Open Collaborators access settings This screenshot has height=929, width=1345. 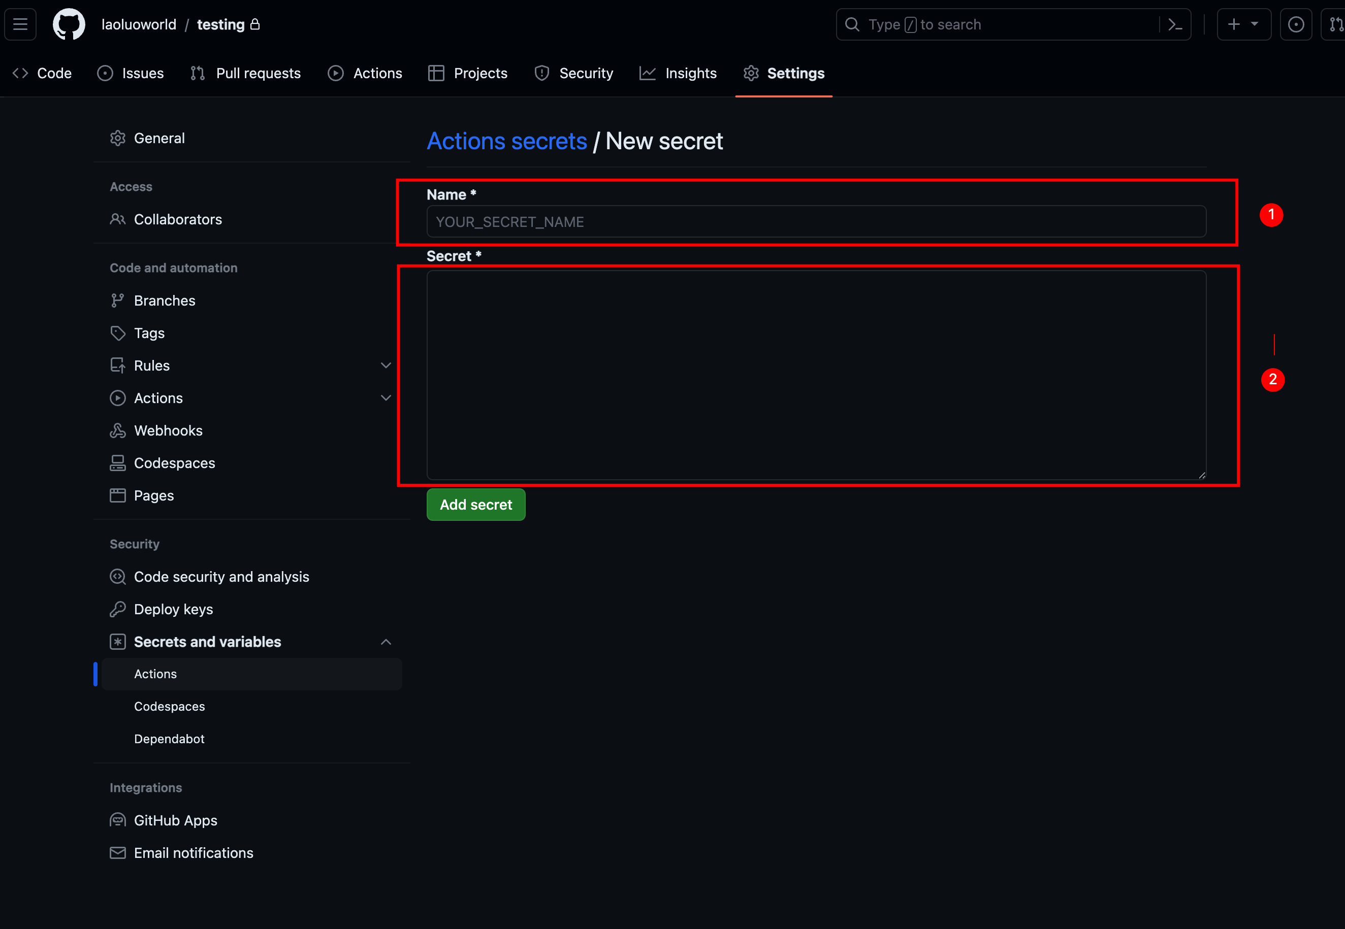coord(178,219)
